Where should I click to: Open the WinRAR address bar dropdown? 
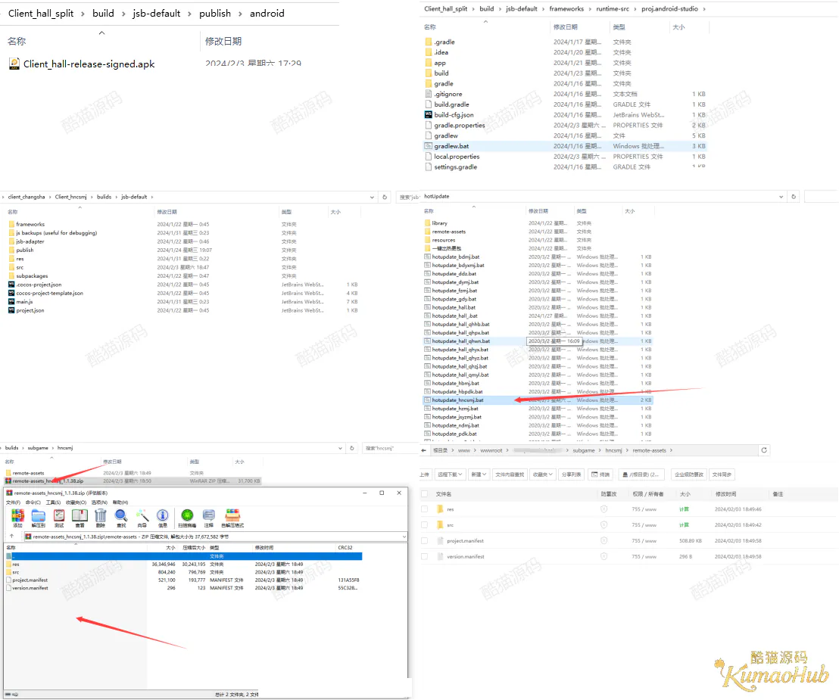[x=404, y=537]
